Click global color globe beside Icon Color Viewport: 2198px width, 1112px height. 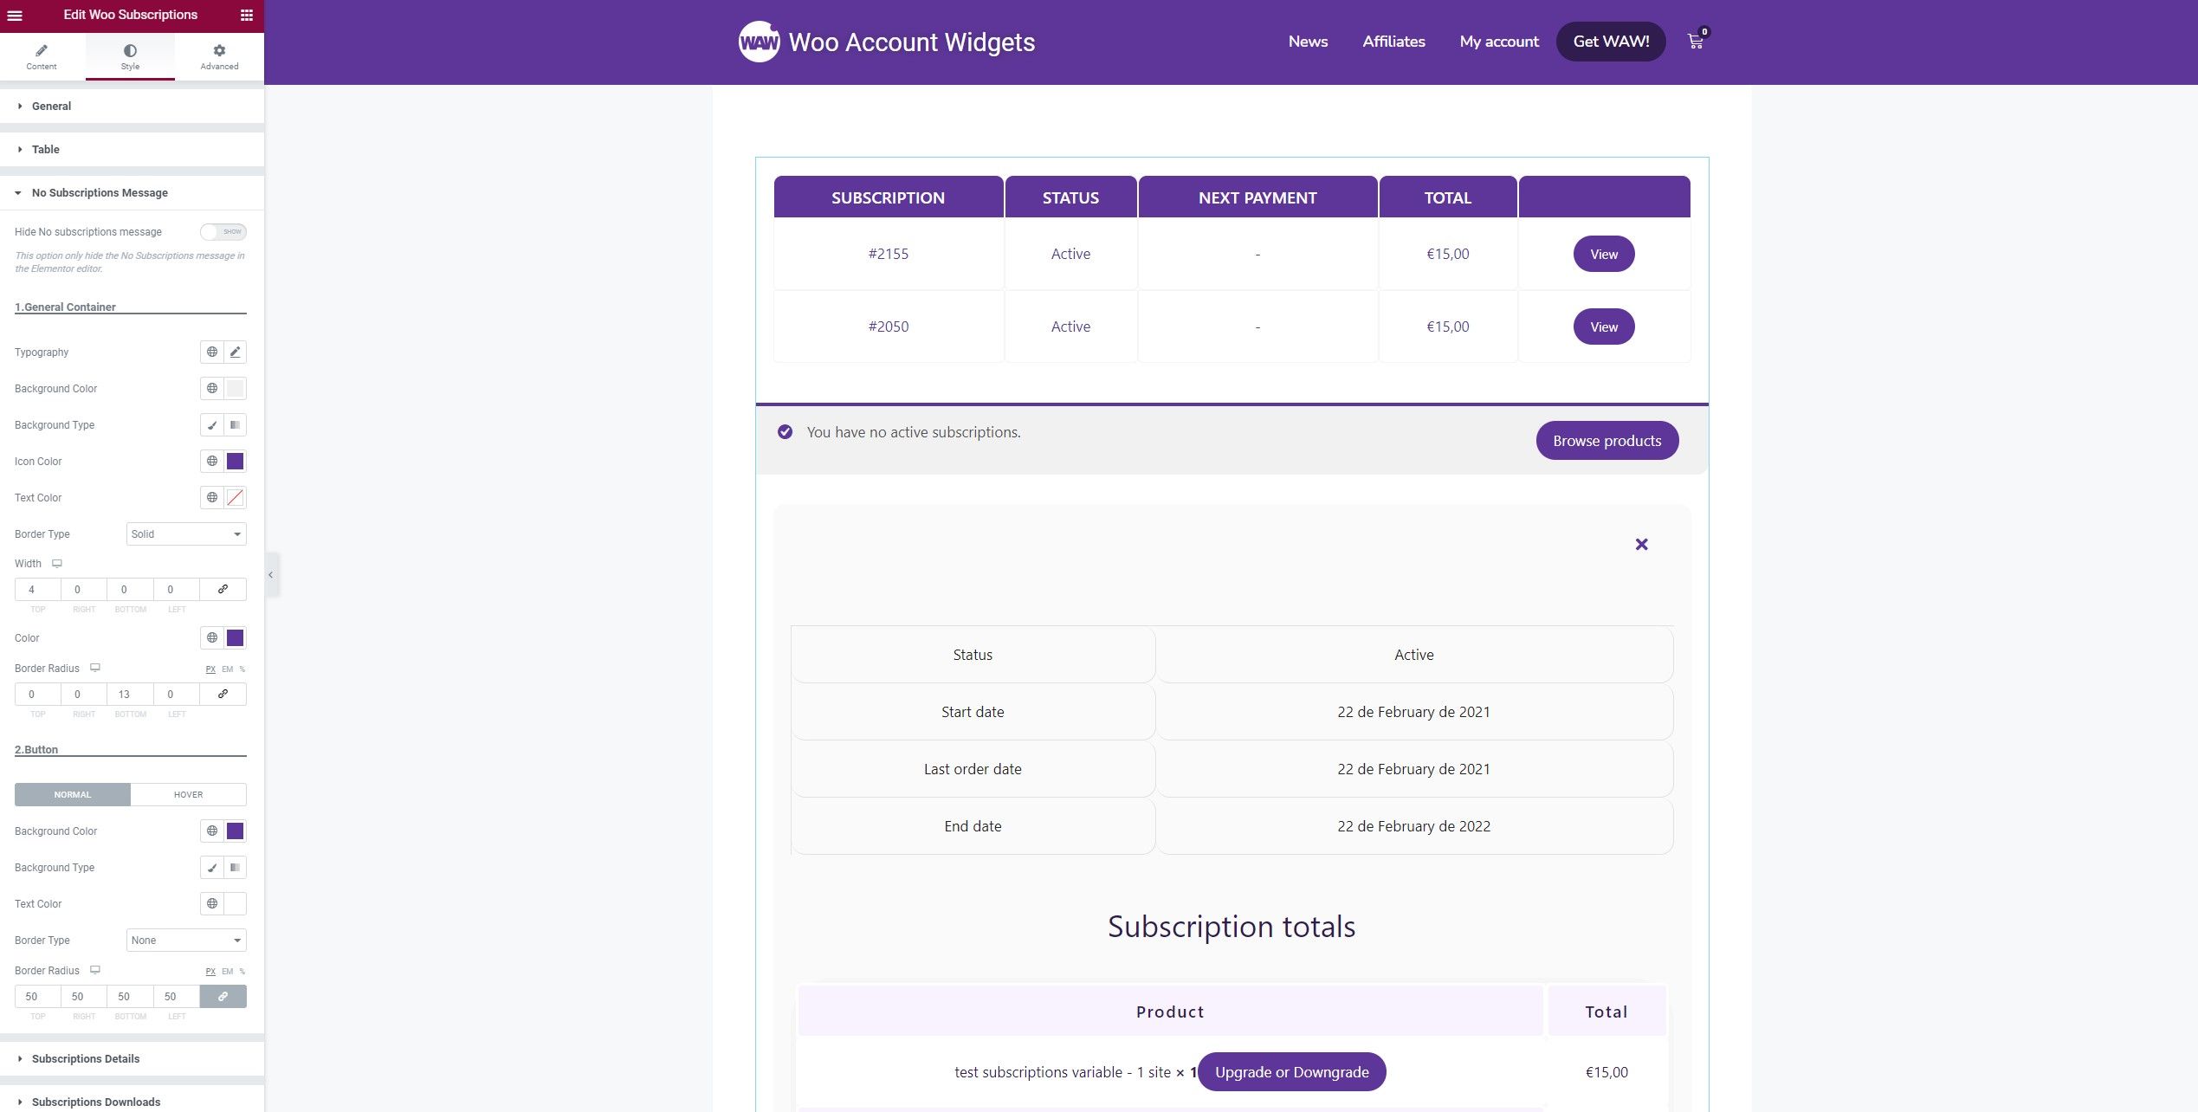212,462
